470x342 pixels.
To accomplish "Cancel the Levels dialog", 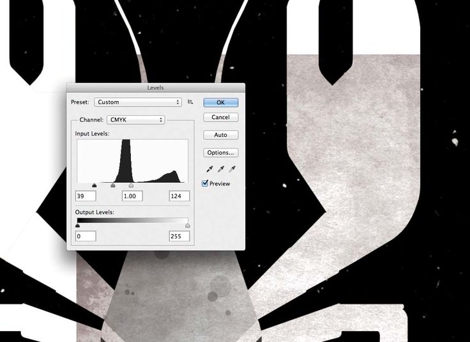I will (220, 117).
